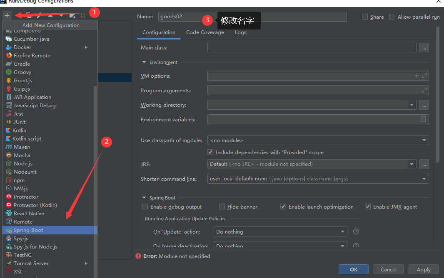Toggle Enable launch optimization checkbox
The width and height of the screenshot is (444, 278).
[x=283, y=207]
